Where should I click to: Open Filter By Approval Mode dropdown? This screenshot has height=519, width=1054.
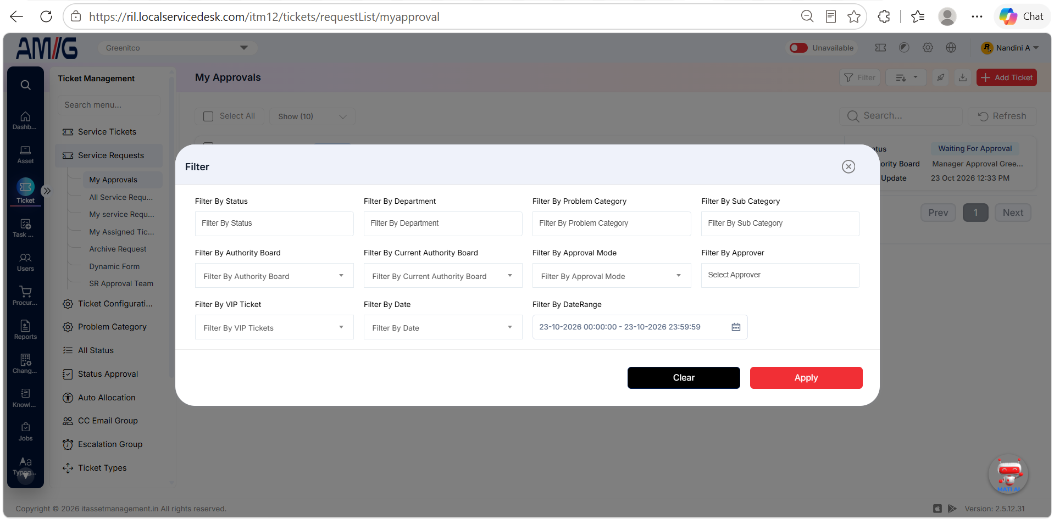tap(612, 276)
